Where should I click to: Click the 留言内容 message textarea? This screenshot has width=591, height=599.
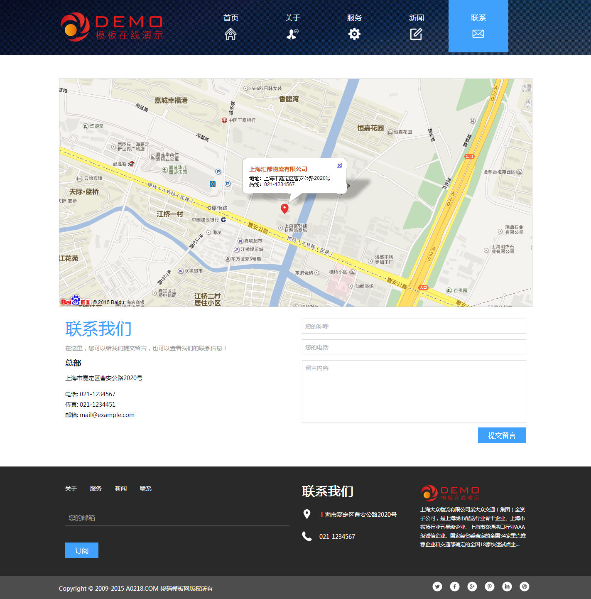point(414,391)
